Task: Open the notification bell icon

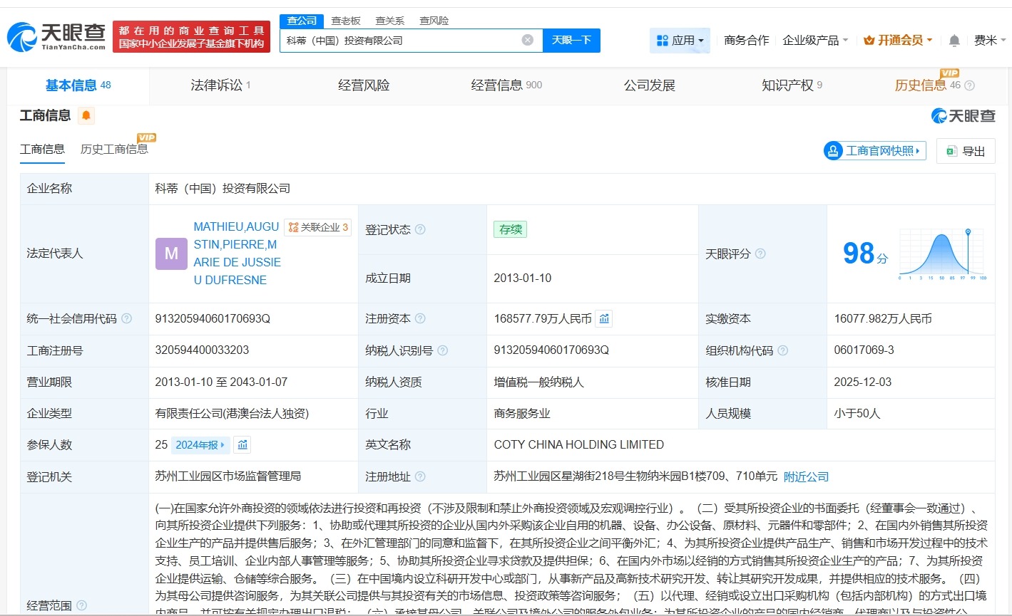Action: point(954,41)
